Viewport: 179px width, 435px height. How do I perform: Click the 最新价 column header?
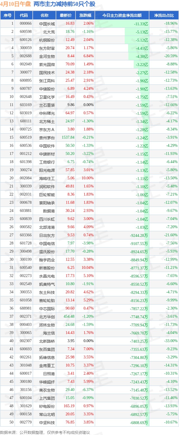[66, 15]
